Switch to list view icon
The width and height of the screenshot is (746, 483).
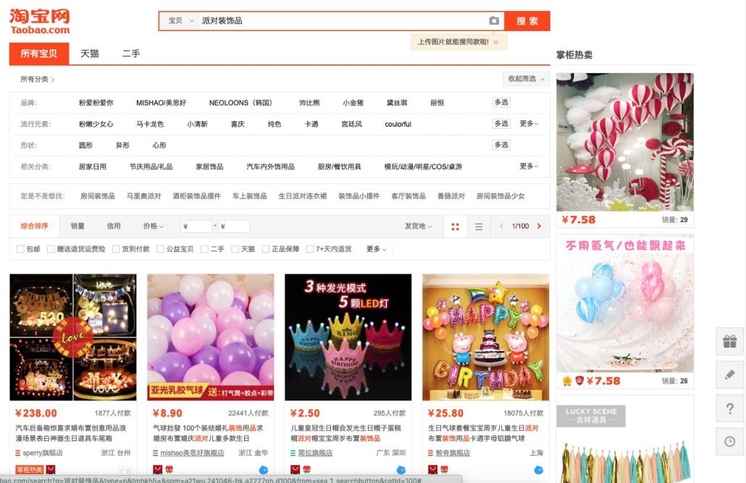(x=479, y=227)
